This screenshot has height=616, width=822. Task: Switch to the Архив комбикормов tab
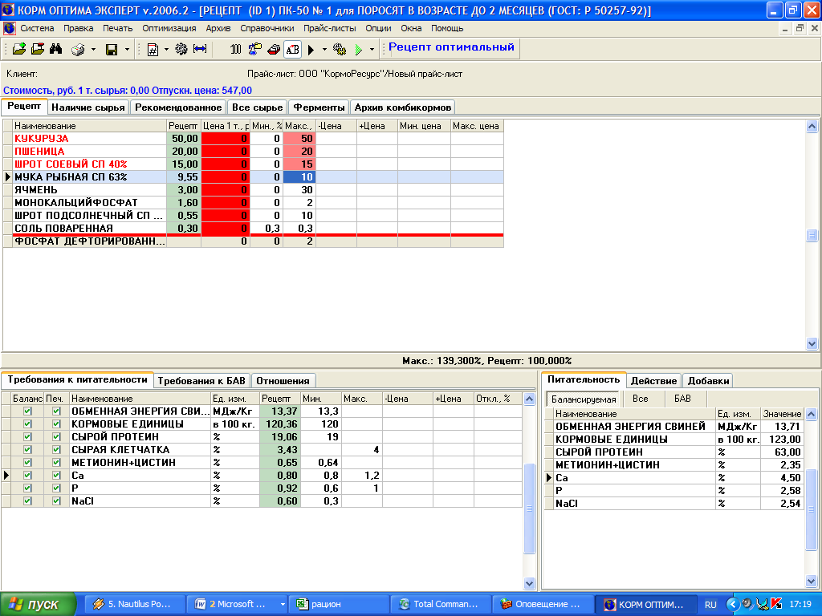(x=403, y=107)
